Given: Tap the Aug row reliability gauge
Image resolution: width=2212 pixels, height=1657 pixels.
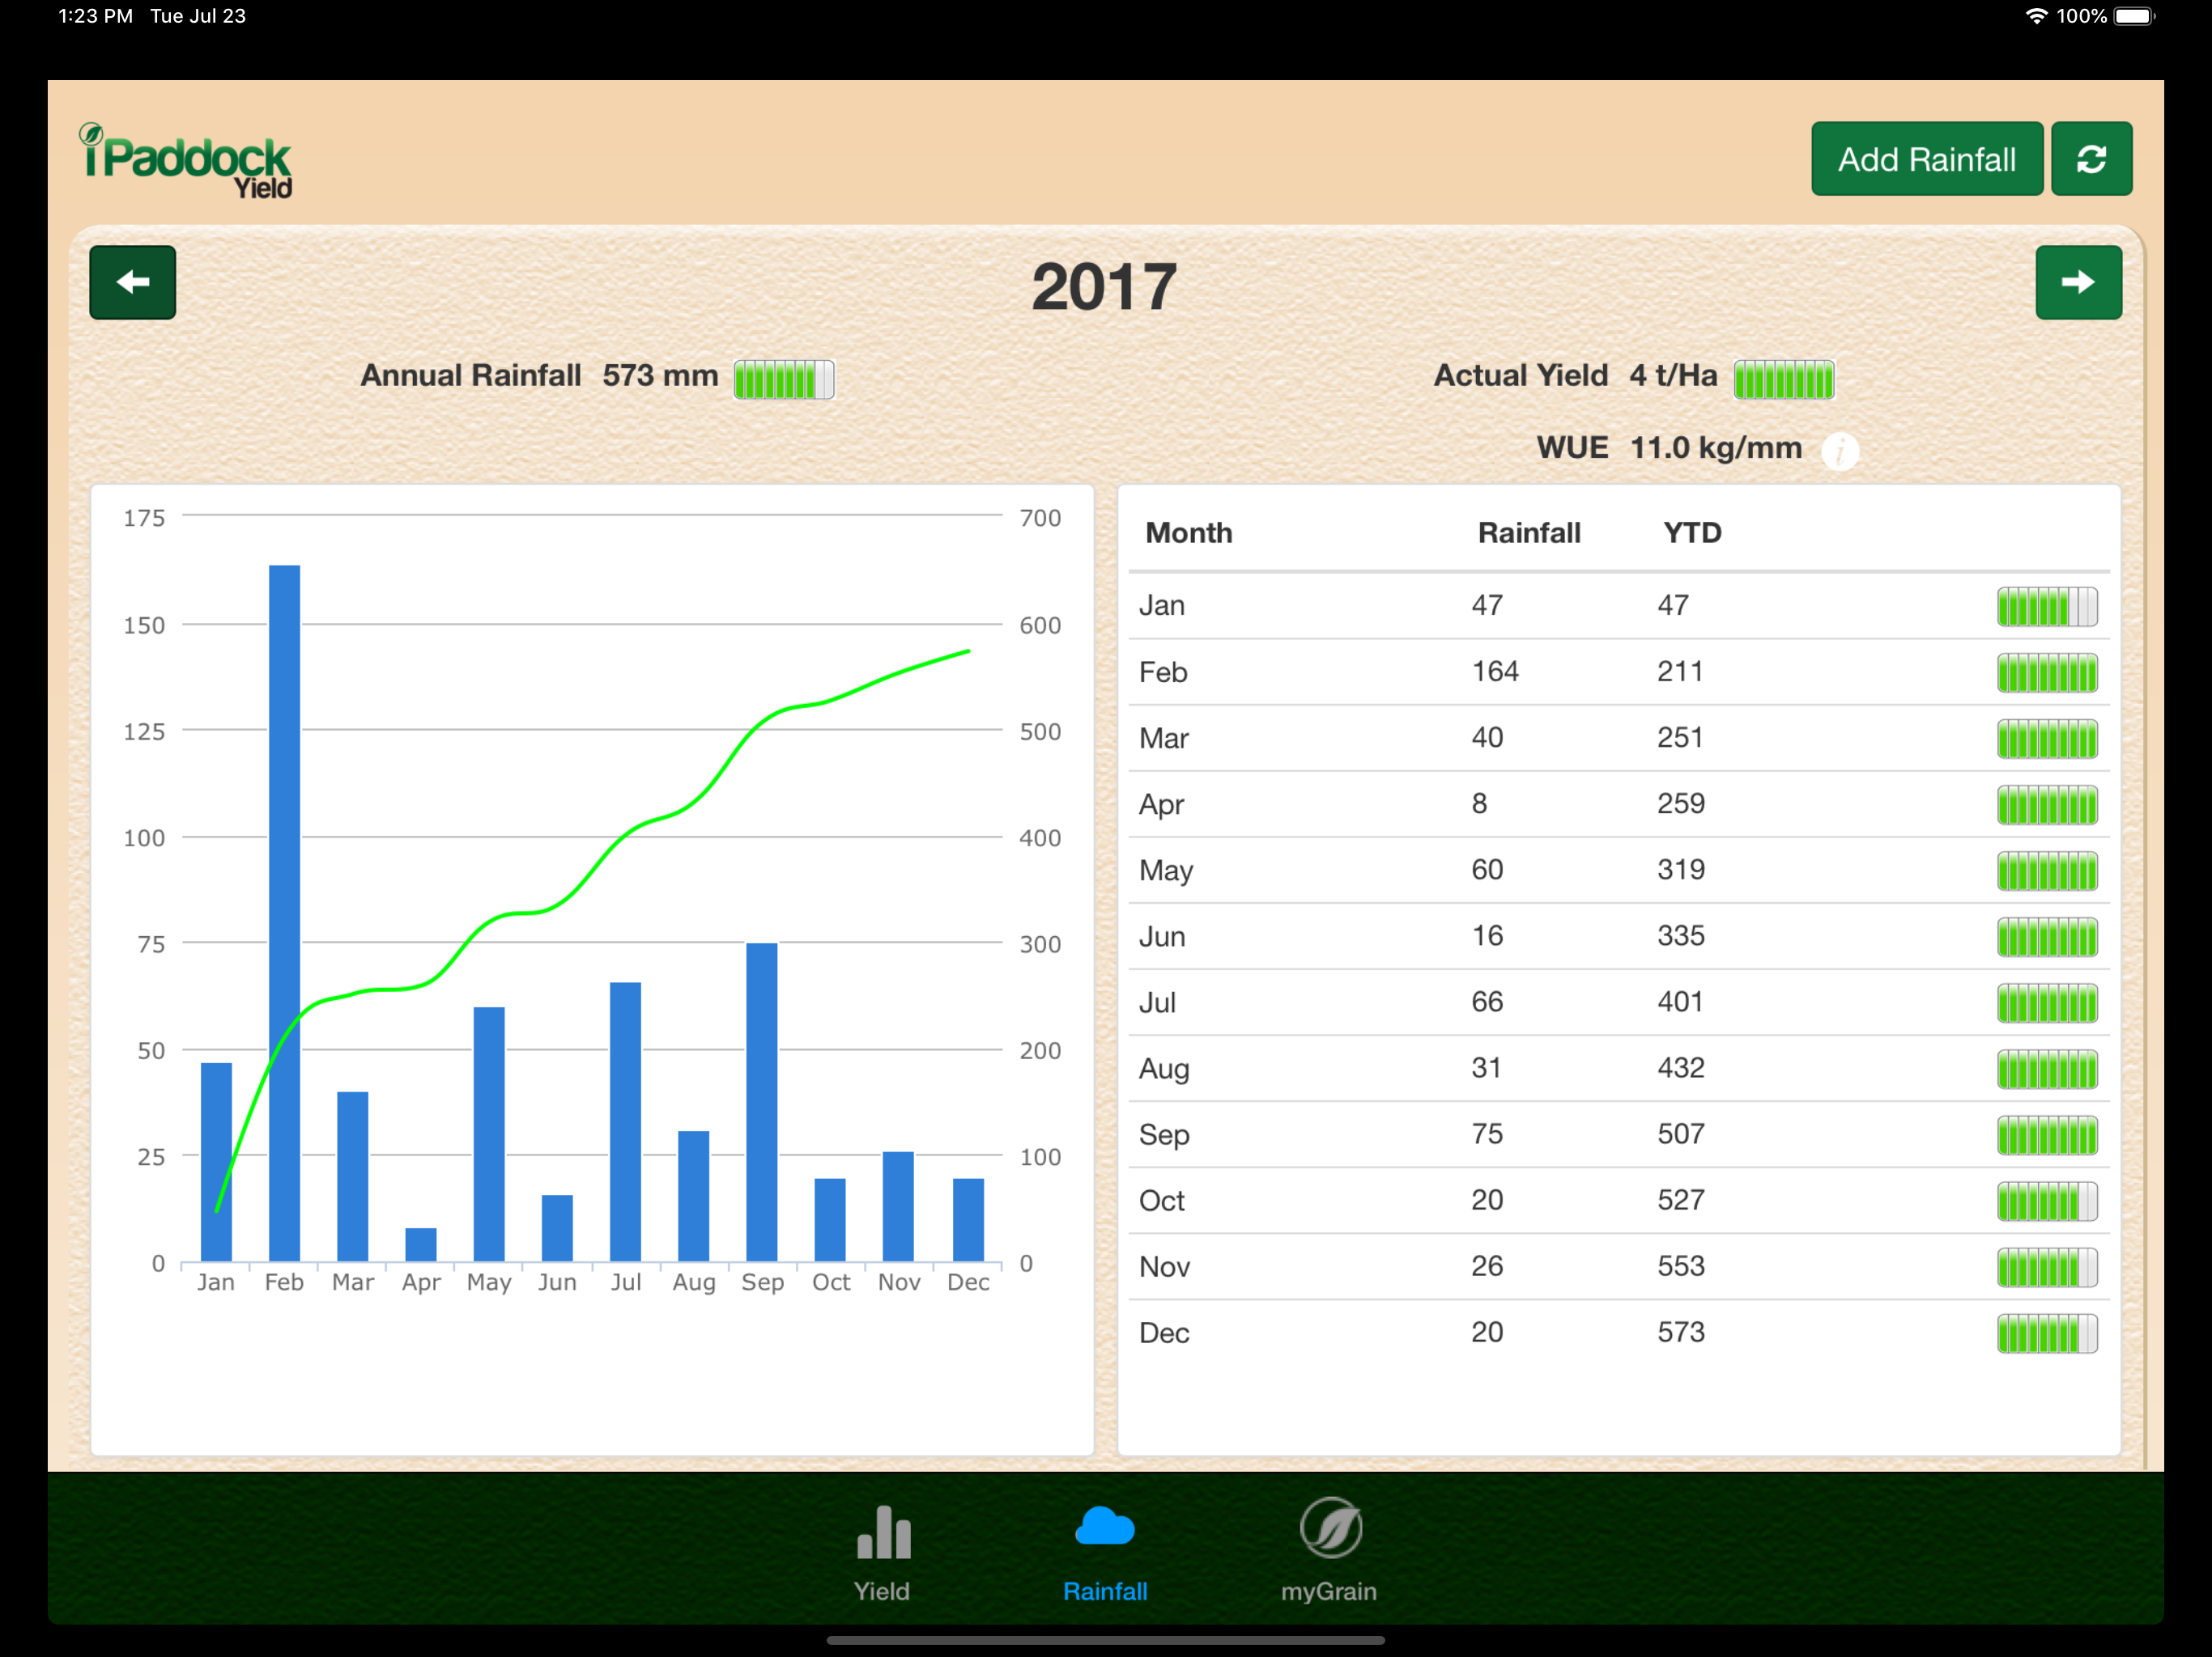Looking at the screenshot, I should (x=2047, y=1070).
